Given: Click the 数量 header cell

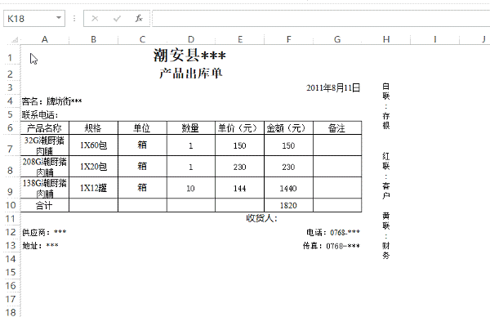Looking at the screenshot, I should pos(191,128).
